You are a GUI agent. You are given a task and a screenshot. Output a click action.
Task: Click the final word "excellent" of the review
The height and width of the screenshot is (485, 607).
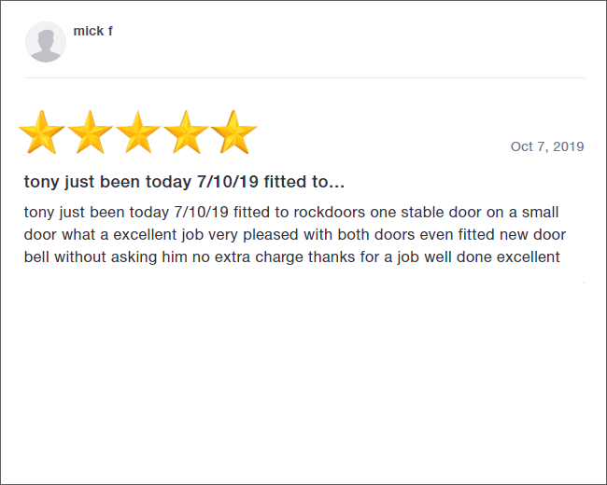529,257
